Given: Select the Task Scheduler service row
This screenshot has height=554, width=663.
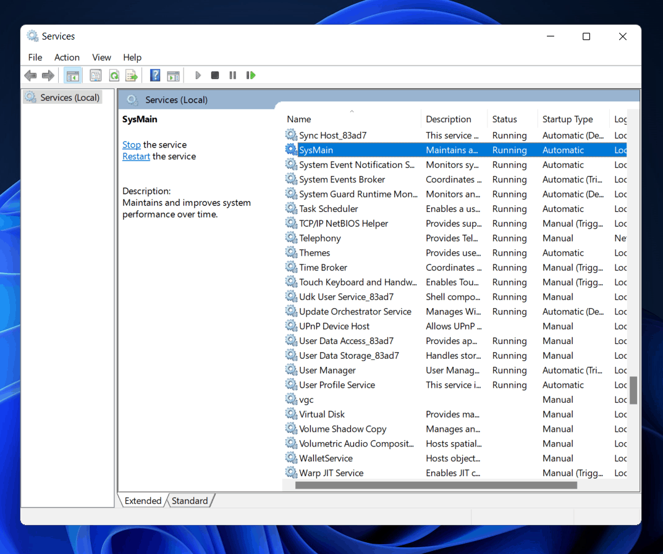Looking at the screenshot, I should pyautogui.click(x=329, y=209).
